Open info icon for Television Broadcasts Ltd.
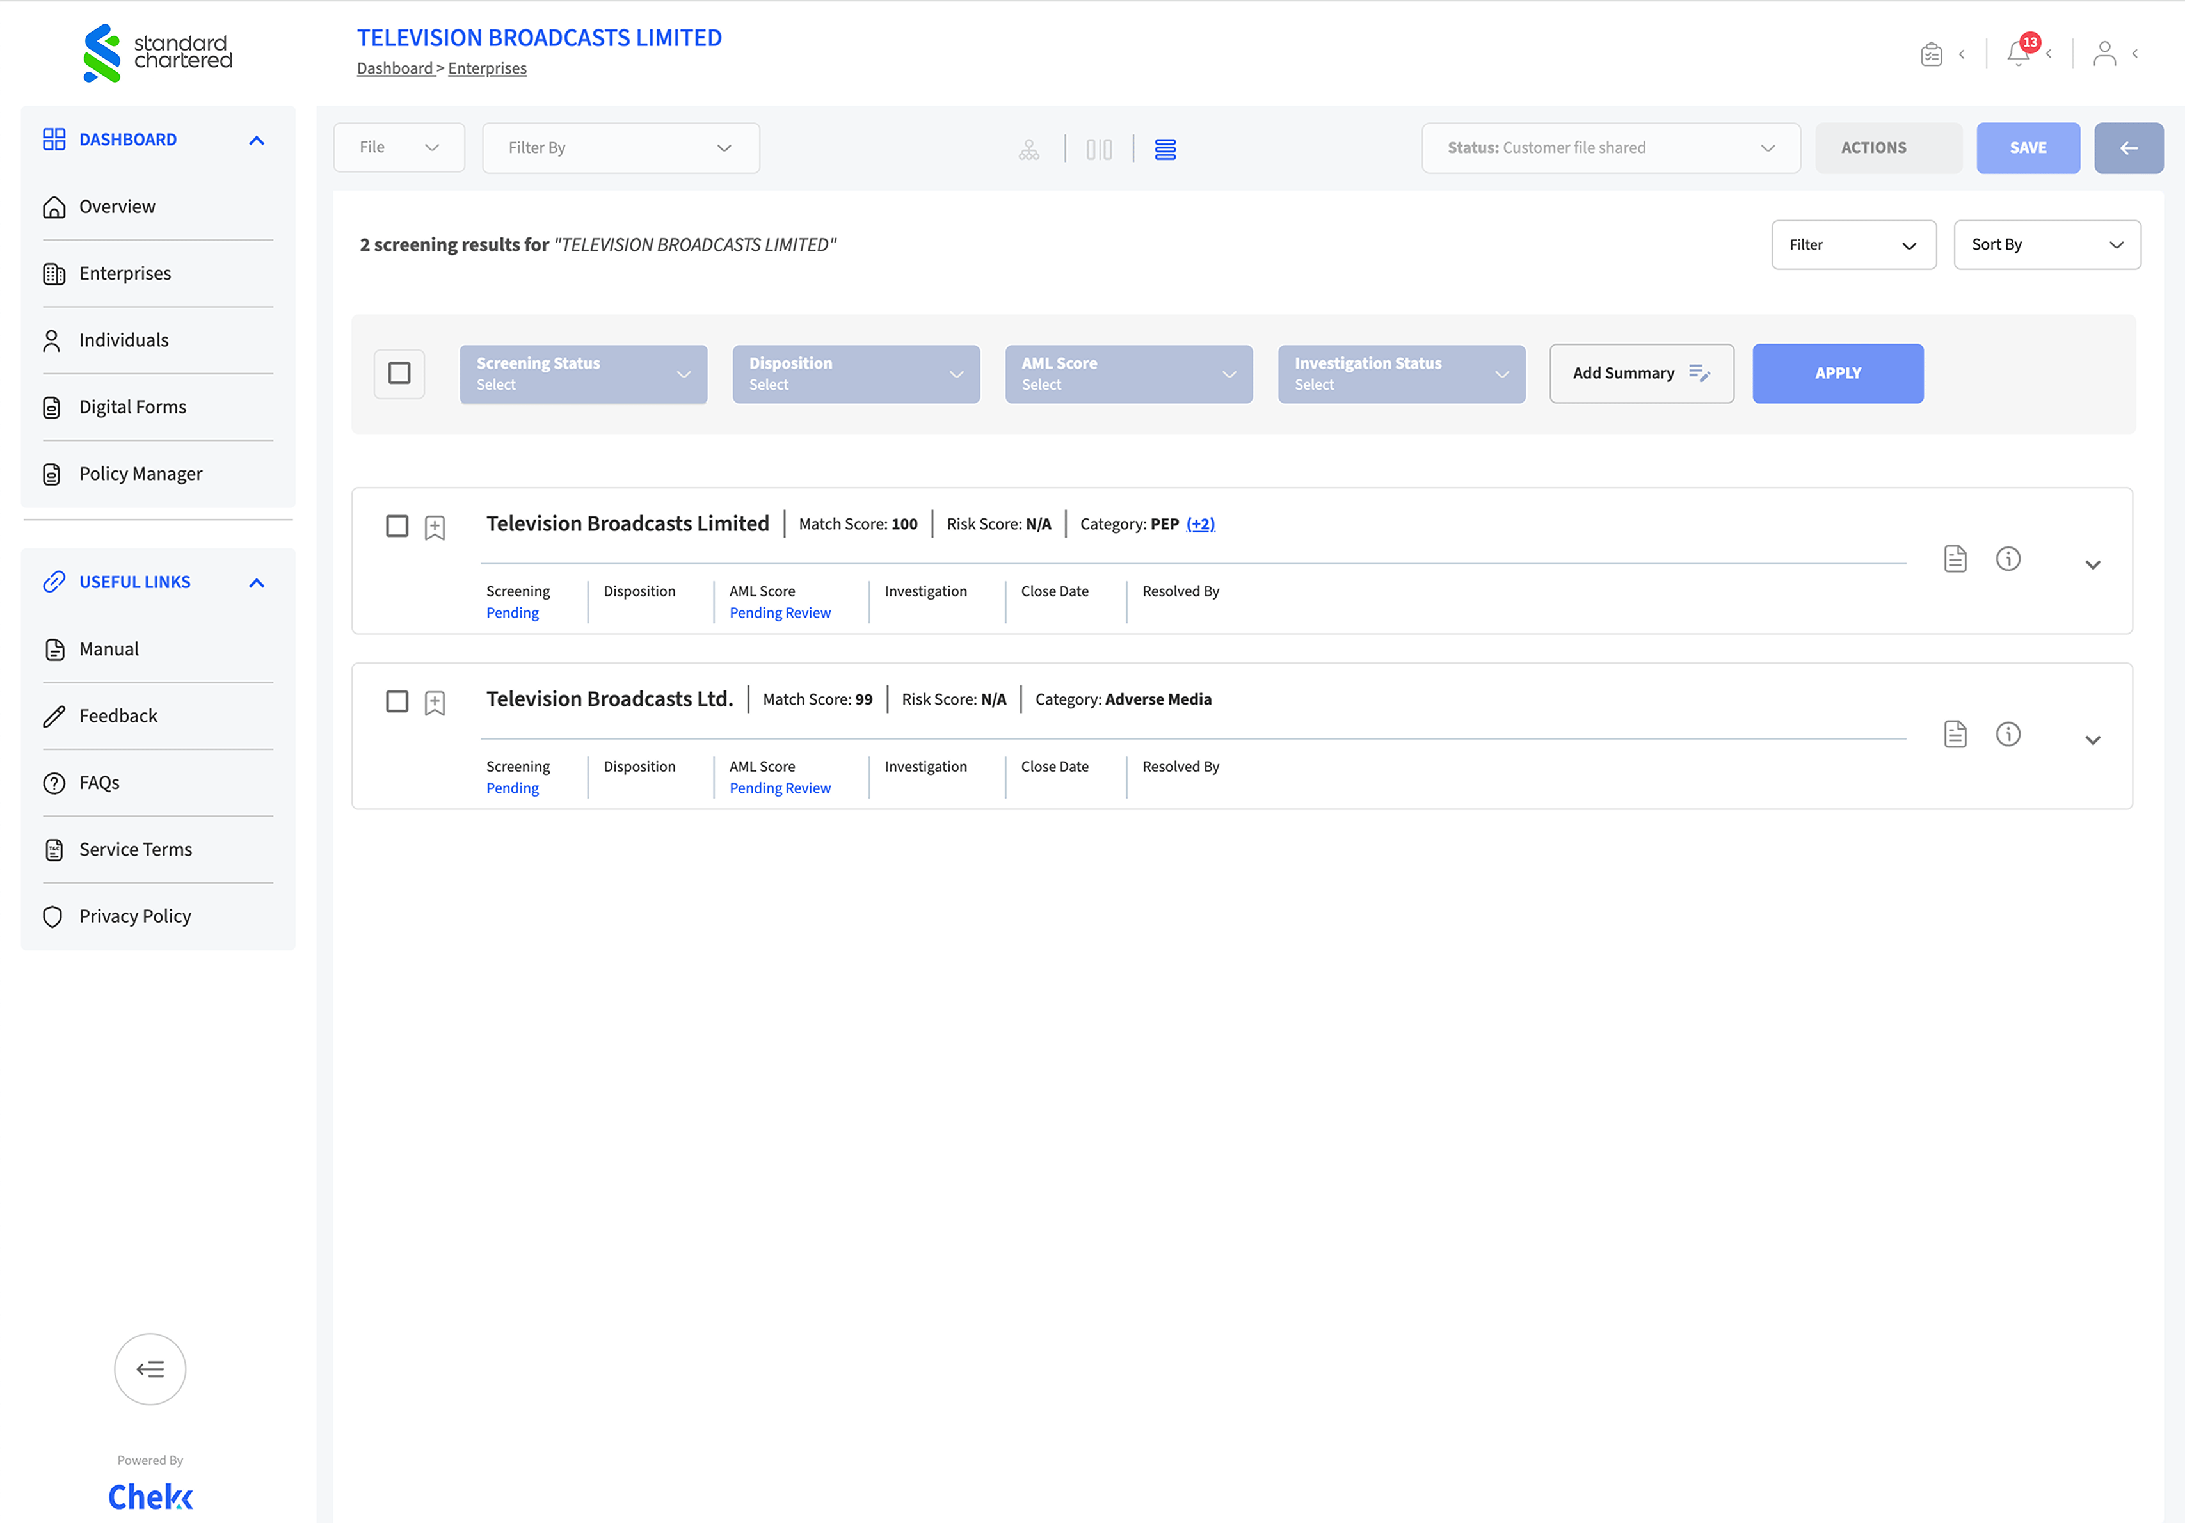Viewport: 2185px width, 1523px height. pos(2008,733)
